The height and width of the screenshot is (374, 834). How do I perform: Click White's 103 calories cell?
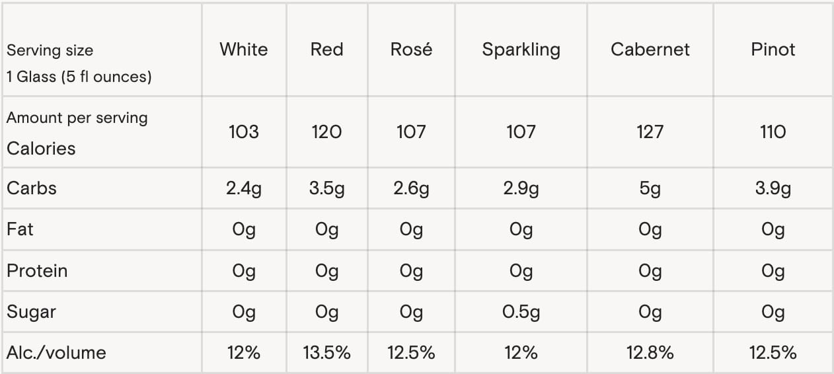pyautogui.click(x=244, y=132)
